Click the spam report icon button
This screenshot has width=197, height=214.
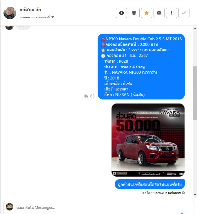pos(121,13)
